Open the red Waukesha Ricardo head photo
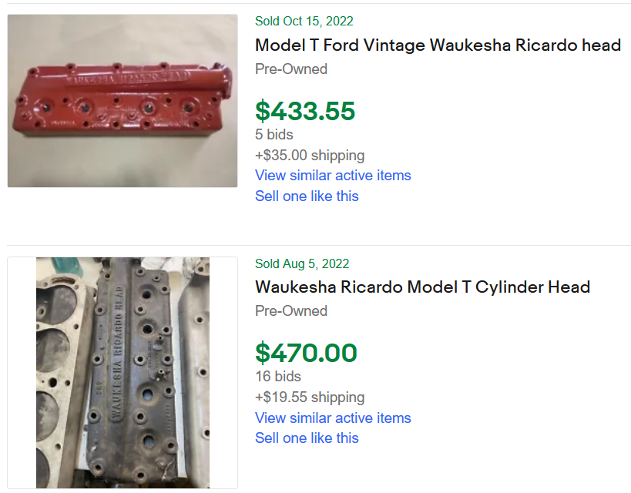 point(123,101)
